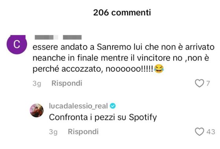Viewport: 220px width, 149px height.
Task: Open the lucadalessio_real username link
Action: 79,106
